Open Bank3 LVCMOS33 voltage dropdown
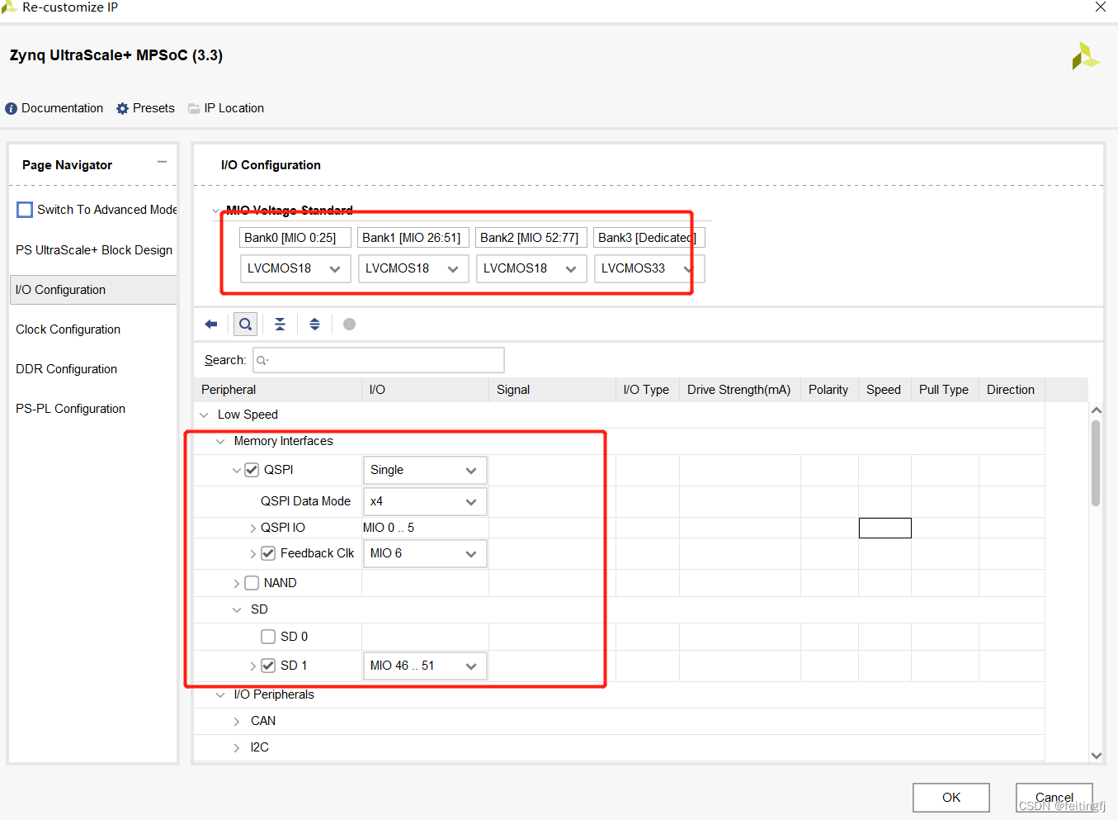The height and width of the screenshot is (820, 1118). coord(649,268)
